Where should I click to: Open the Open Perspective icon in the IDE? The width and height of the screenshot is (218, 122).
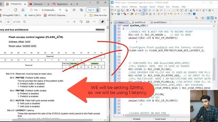(x=203, y=18)
